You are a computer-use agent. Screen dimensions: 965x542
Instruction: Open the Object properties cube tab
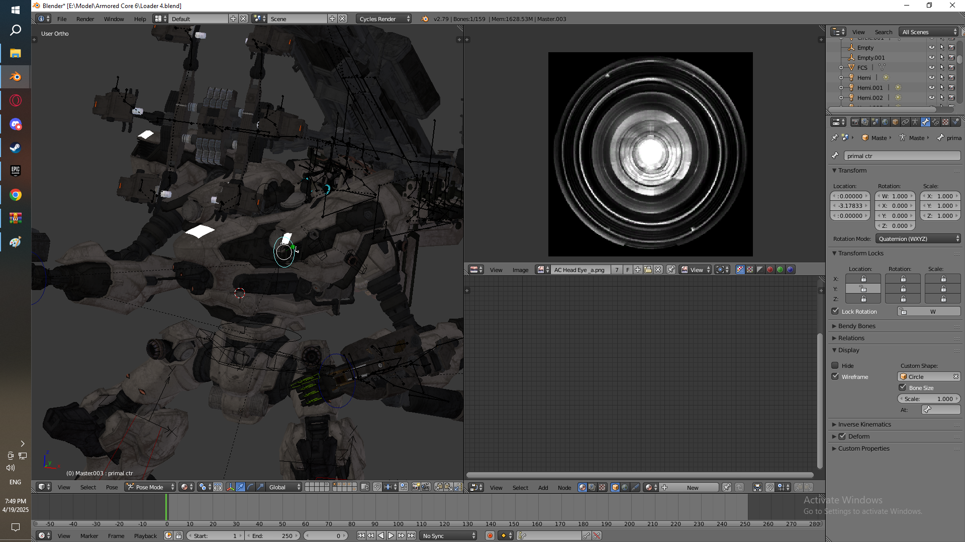pos(895,122)
